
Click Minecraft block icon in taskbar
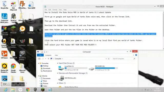43,90
